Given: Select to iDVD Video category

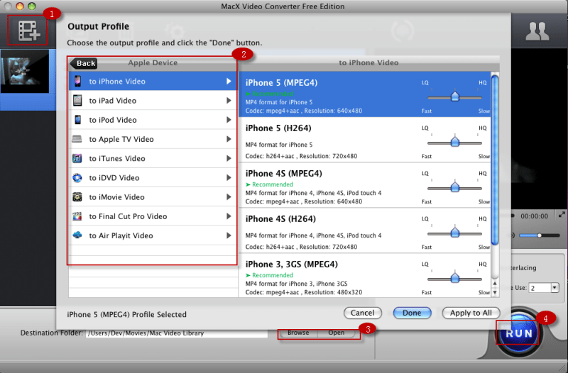Looking at the screenshot, I should (x=153, y=178).
